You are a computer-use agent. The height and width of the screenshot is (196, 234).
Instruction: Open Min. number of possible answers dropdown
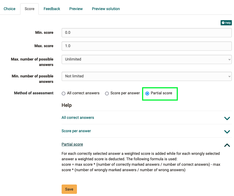pos(146,76)
